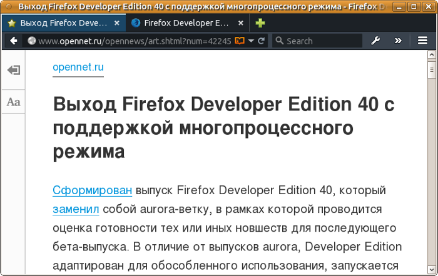The width and height of the screenshot is (438, 276).
Task: Follow the заменил link
Action: [x=76, y=209]
